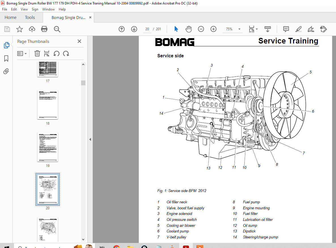Click 'Cooling air blower' legend entry
336x248 pixels.
(181, 225)
